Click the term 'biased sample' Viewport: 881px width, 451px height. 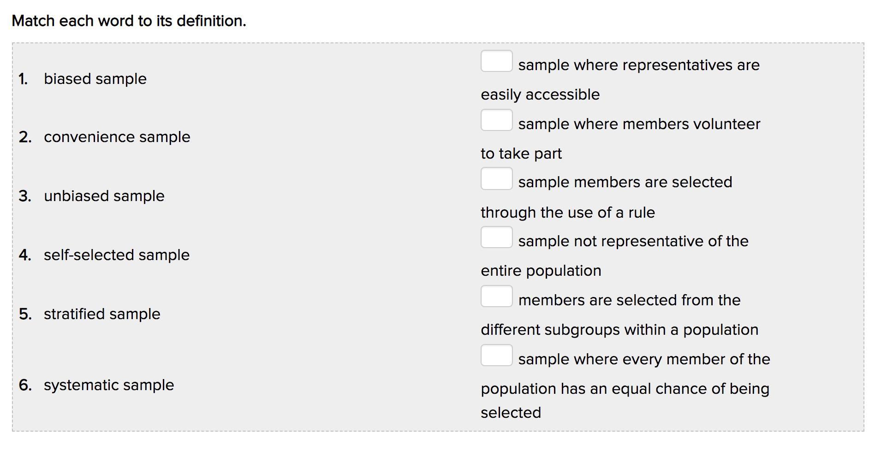pos(95,79)
